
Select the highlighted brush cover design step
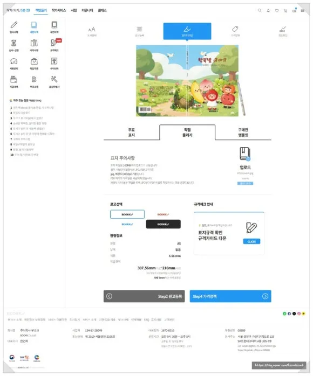click(187, 31)
